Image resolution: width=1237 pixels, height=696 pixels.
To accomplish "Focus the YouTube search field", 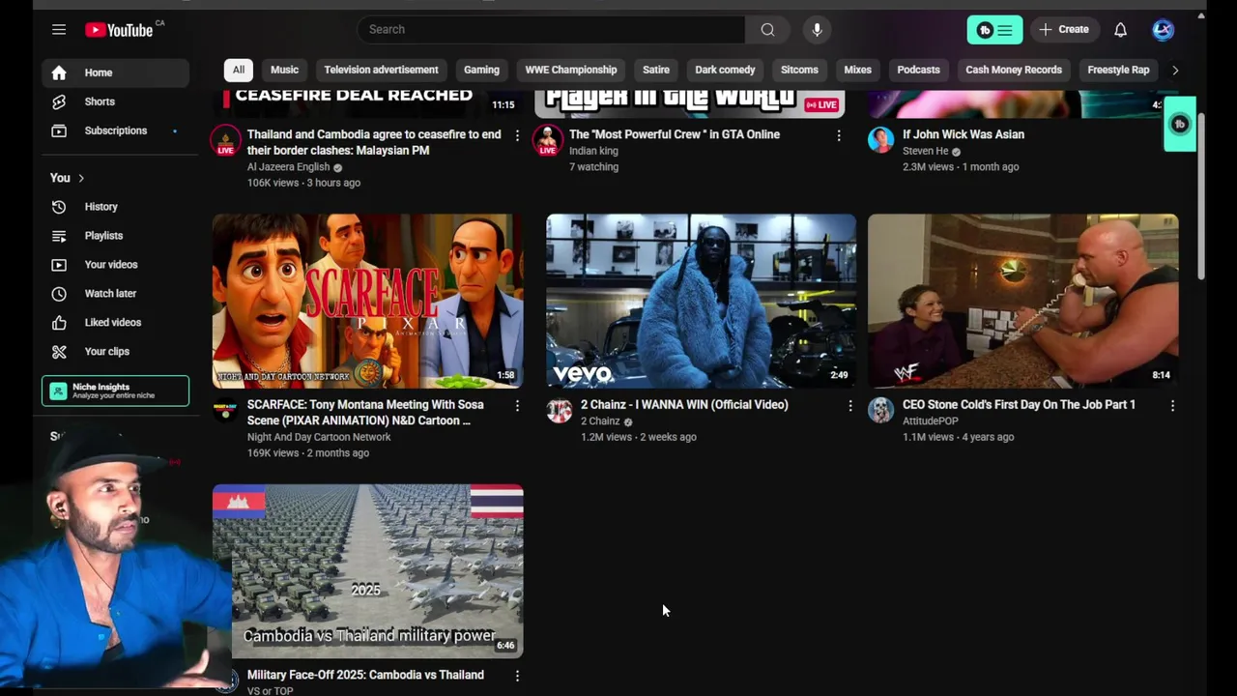I will coord(551,30).
